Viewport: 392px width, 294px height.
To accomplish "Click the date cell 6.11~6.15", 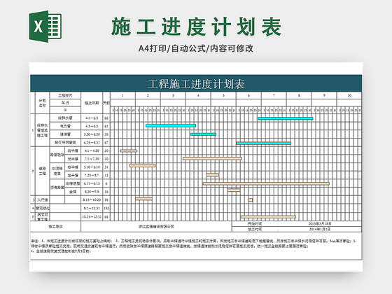I will click(x=92, y=183).
